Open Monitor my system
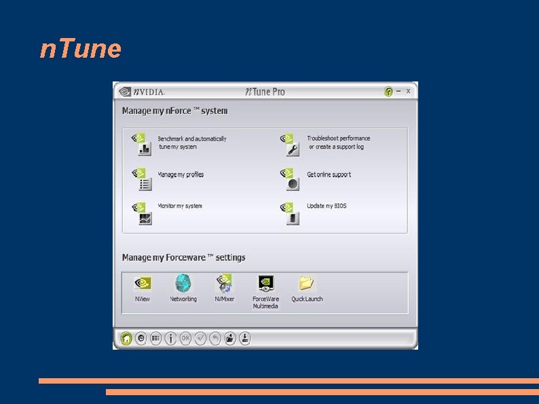The height and width of the screenshot is (404, 539). click(167, 213)
